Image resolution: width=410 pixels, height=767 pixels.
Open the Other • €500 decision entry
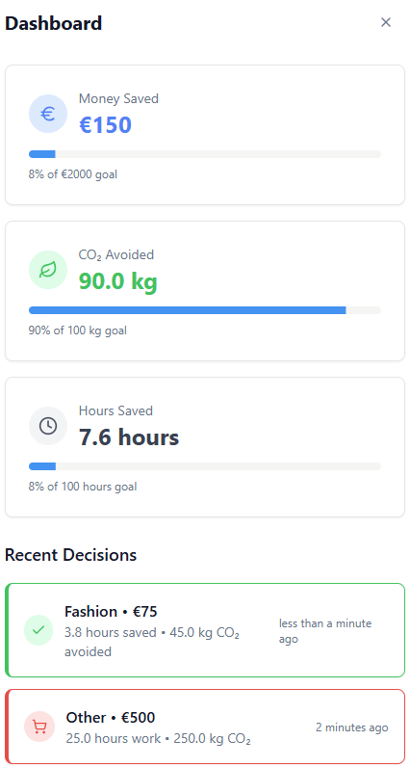click(205, 727)
